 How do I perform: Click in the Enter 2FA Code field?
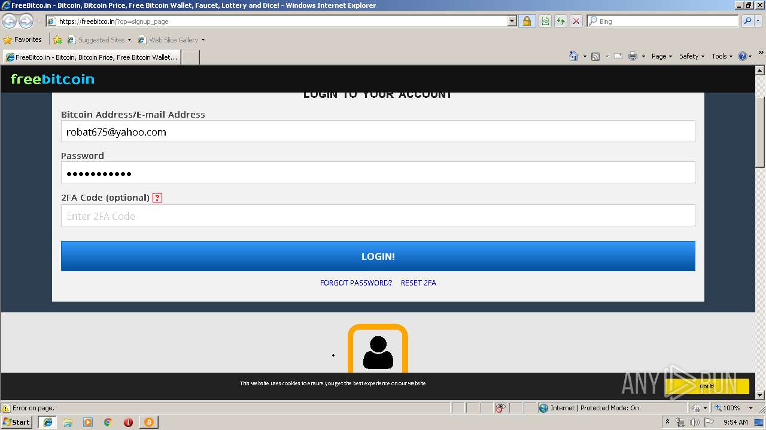point(378,216)
